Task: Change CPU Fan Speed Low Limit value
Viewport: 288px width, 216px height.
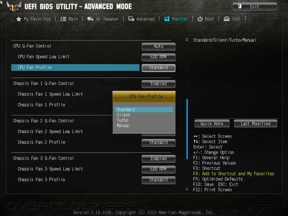Action: coord(158,57)
